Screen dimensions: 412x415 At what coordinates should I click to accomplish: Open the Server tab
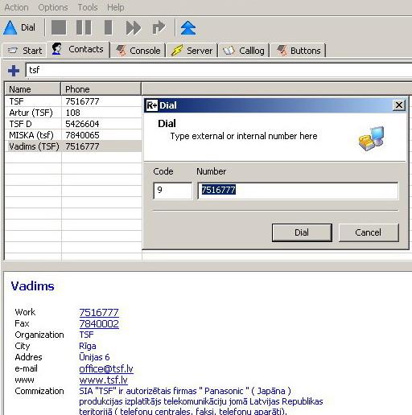pyautogui.click(x=192, y=51)
